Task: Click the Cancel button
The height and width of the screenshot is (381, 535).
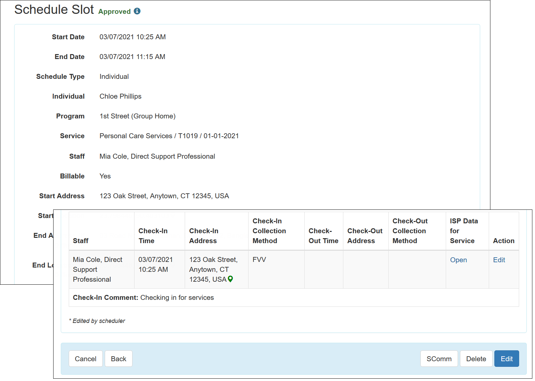Action: pyautogui.click(x=86, y=359)
